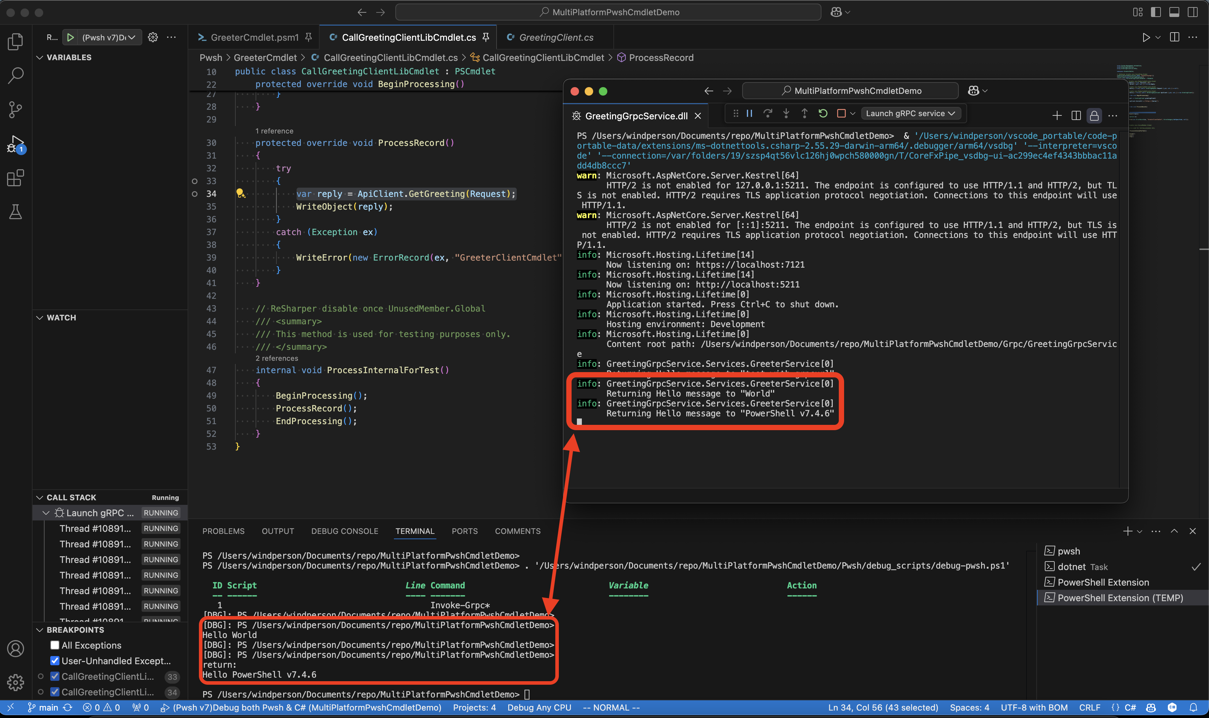
Task: Enable the All Exceptions breakpoint checkbox
Action: 55,645
